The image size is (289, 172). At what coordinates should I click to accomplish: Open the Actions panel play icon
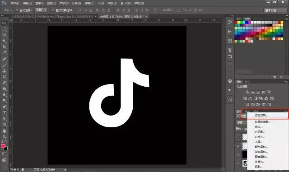(x=230, y=31)
